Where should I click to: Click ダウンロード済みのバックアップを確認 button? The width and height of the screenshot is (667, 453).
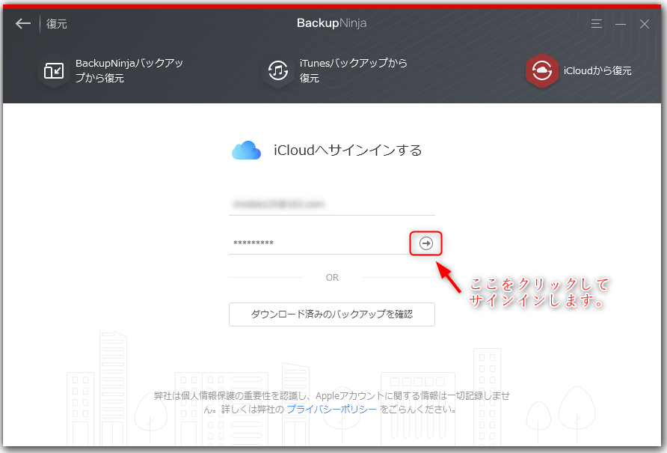coord(332,314)
